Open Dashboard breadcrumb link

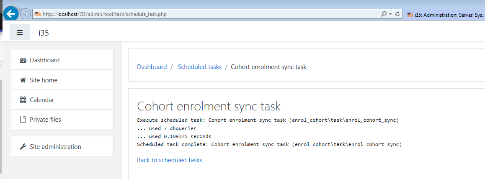[x=152, y=66]
